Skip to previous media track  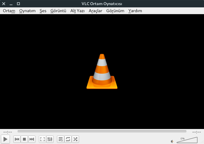click(17, 139)
